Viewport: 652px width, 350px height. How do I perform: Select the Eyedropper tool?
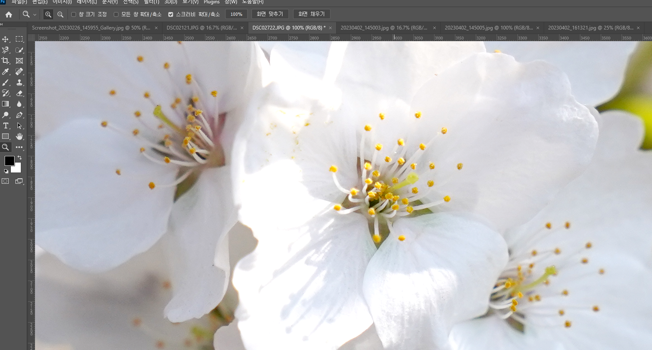pyautogui.click(x=5, y=71)
